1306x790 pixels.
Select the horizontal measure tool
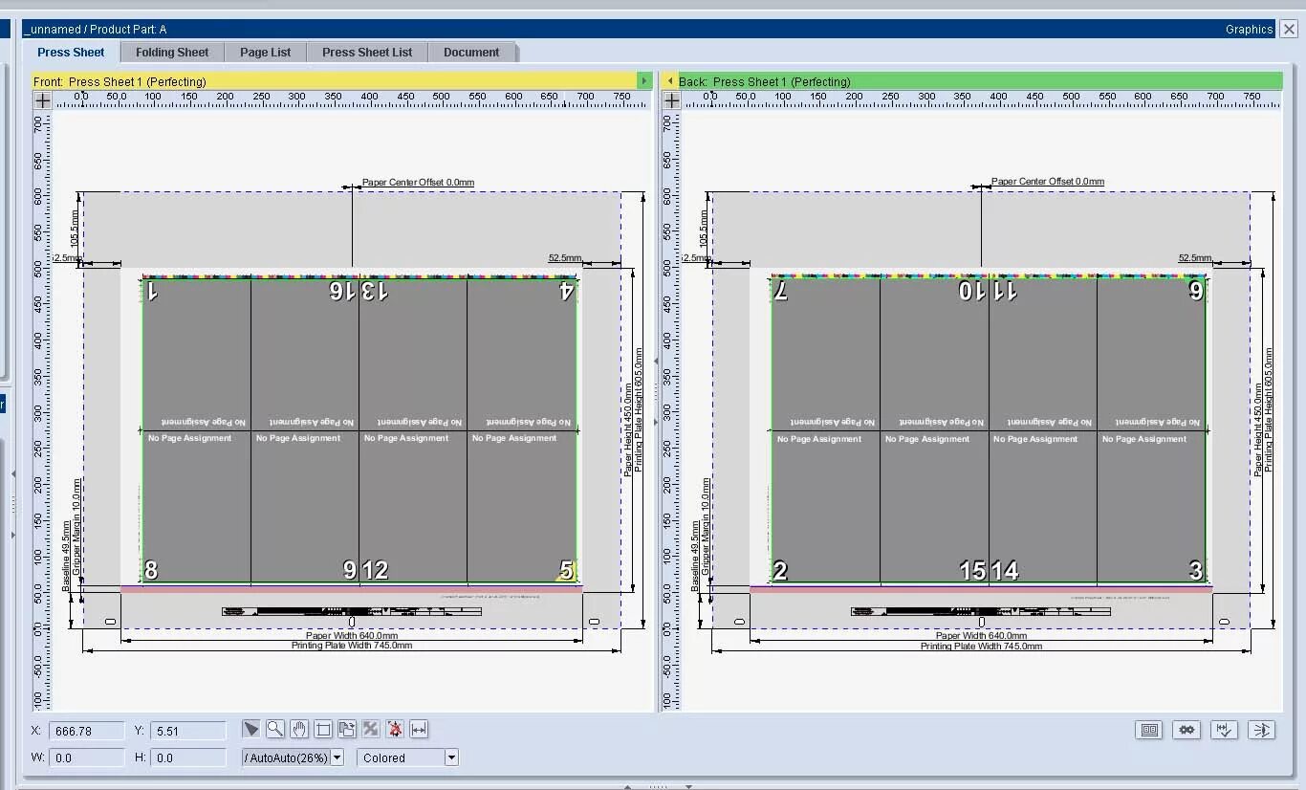pyautogui.click(x=419, y=730)
